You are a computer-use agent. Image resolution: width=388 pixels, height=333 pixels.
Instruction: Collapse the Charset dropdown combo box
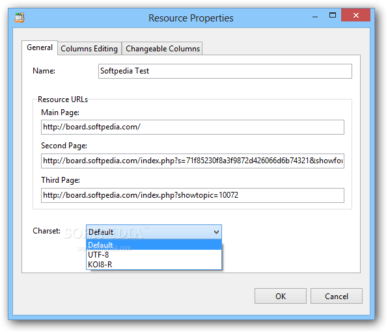(x=154, y=232)
